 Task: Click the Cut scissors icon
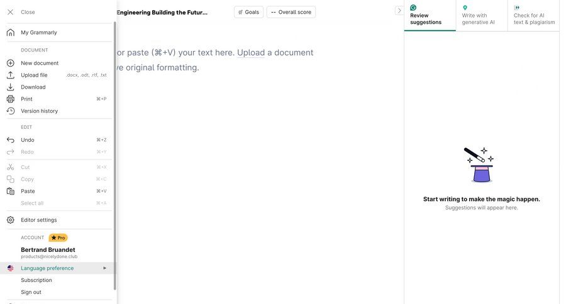click(x=11, y=167)
